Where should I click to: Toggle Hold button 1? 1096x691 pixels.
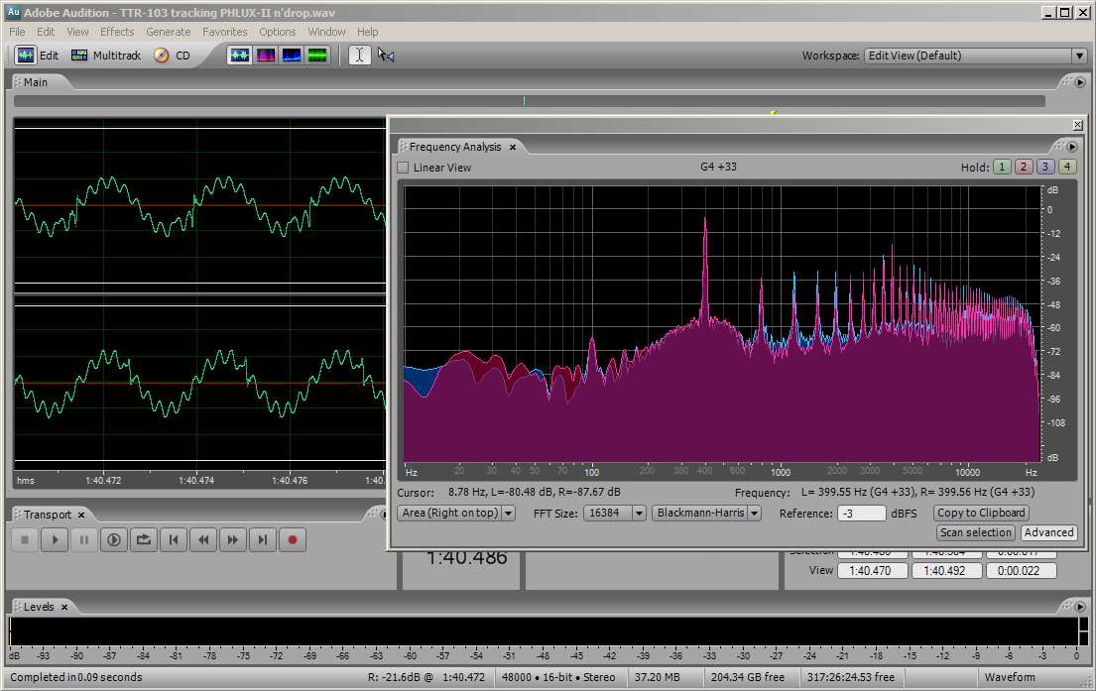[x=1002, y=167]
